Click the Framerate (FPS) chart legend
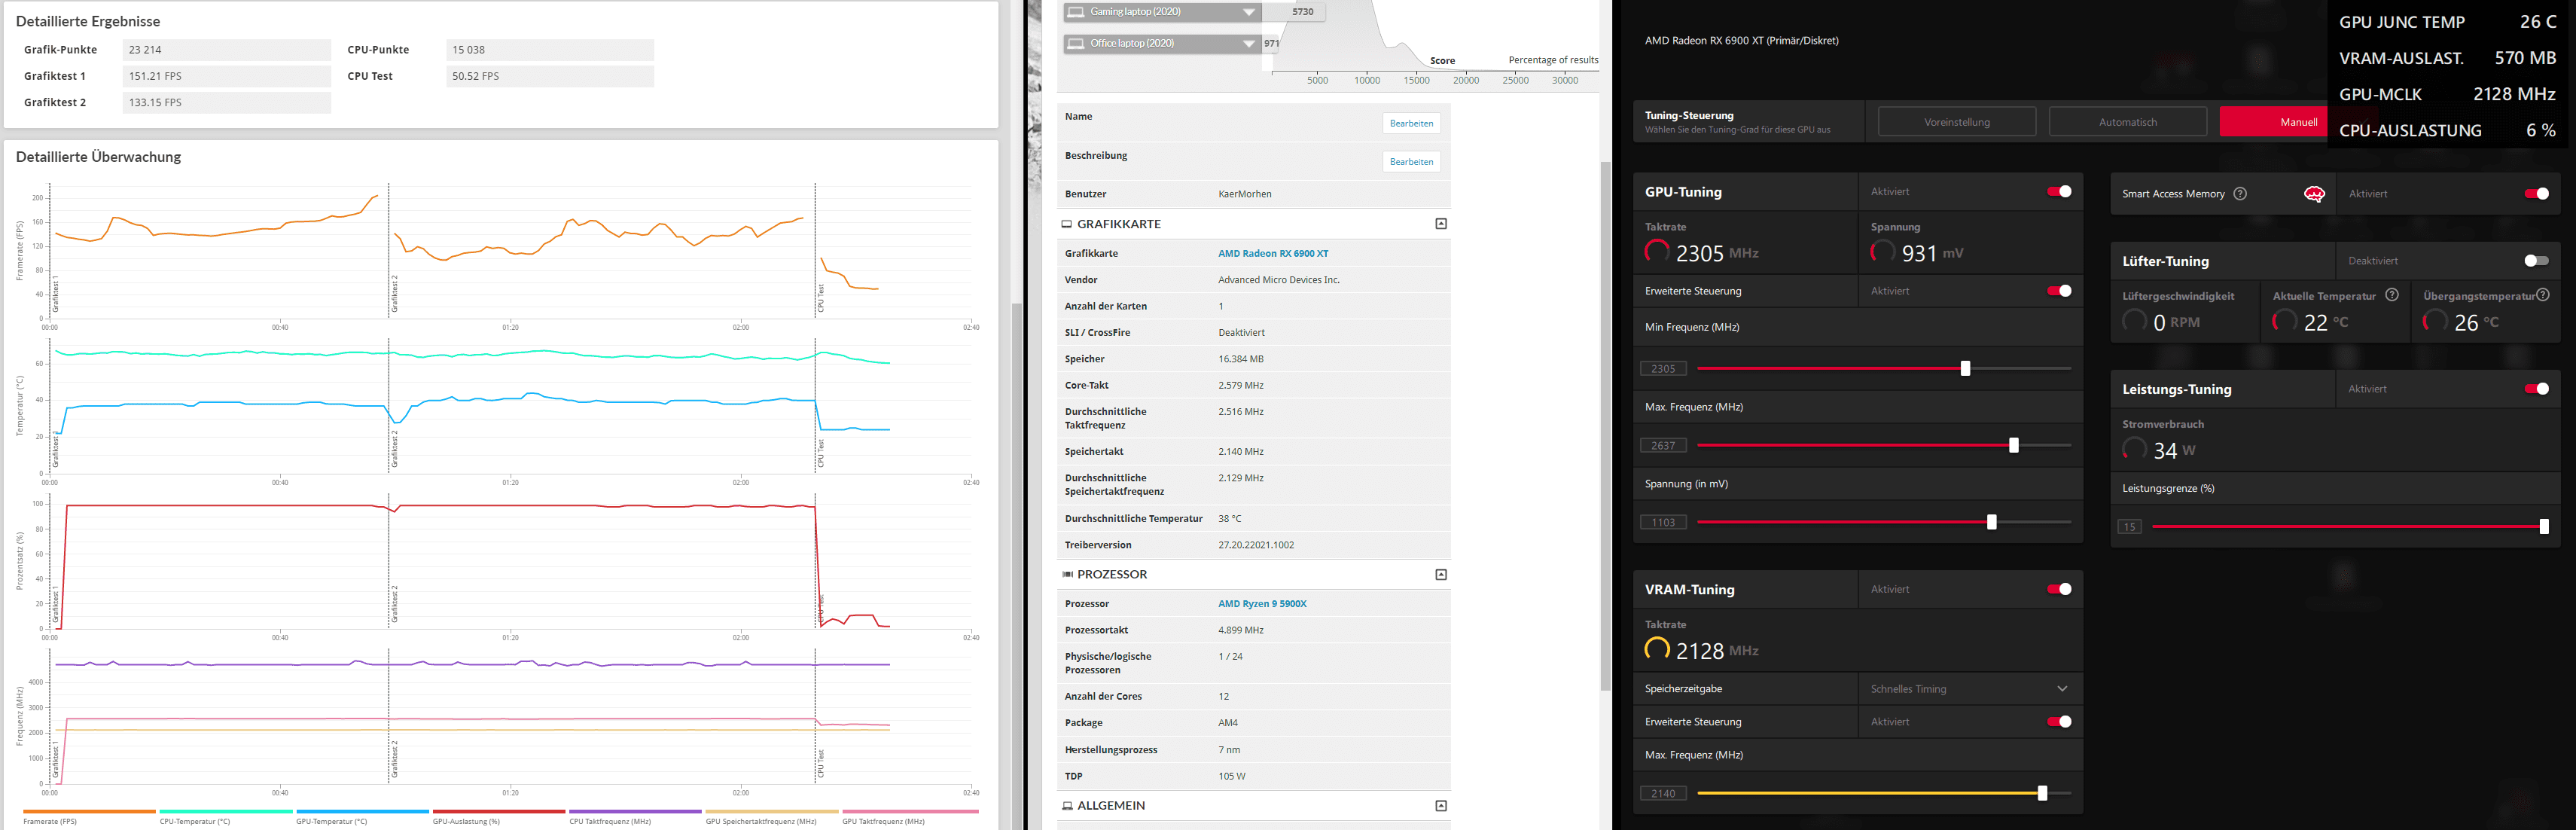Viewport: 2576px width, 830px height. 89,817
